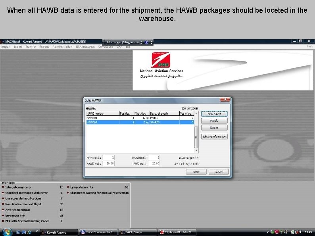This screenshot has height=236, width=315.
Task: Click the Sita gateway error warning
Action: coord(19,187)
